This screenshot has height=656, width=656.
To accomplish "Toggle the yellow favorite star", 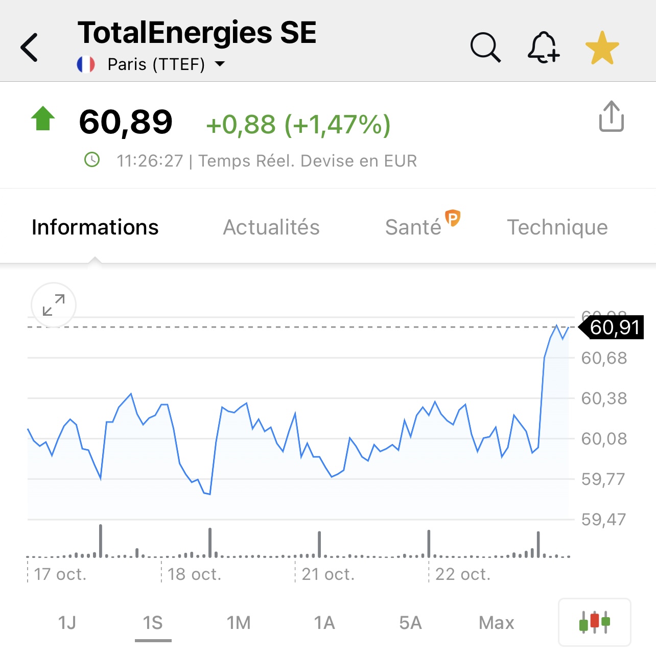I will click(602, 48).
